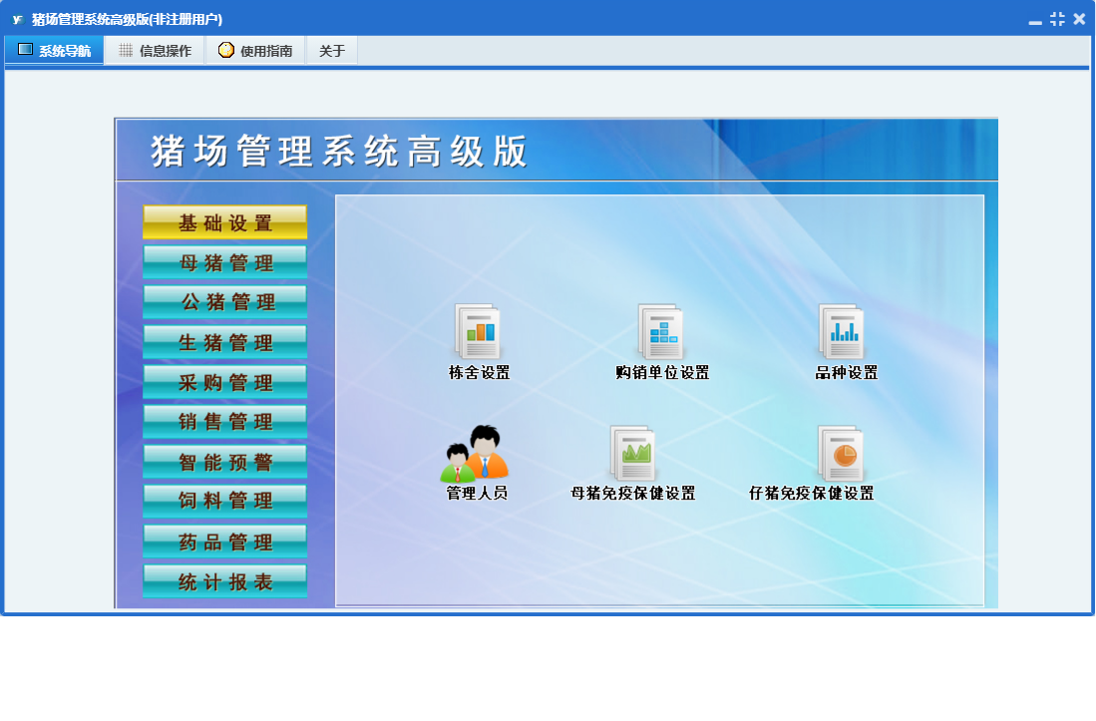This screenshot has width=1096, height=721.
Task: Open 饲料管理 module
Action: point(225,501)
